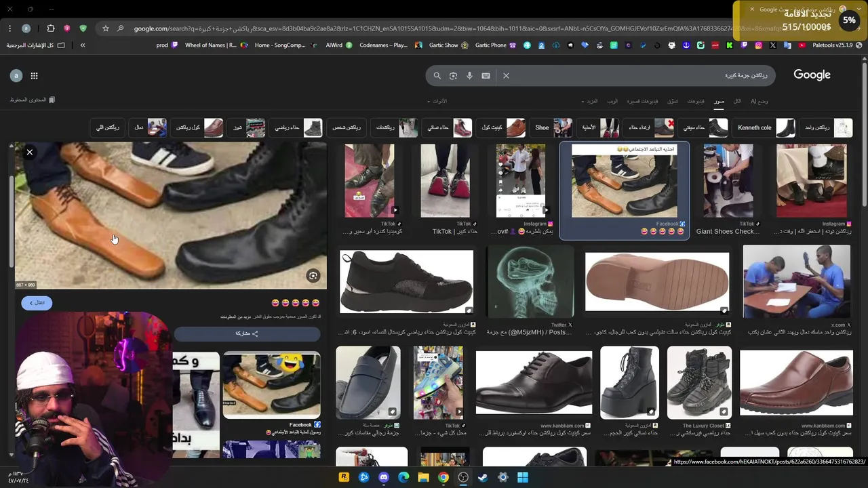
Task: Open the on-screen keyboard input icon
Action: pos(486,76)
